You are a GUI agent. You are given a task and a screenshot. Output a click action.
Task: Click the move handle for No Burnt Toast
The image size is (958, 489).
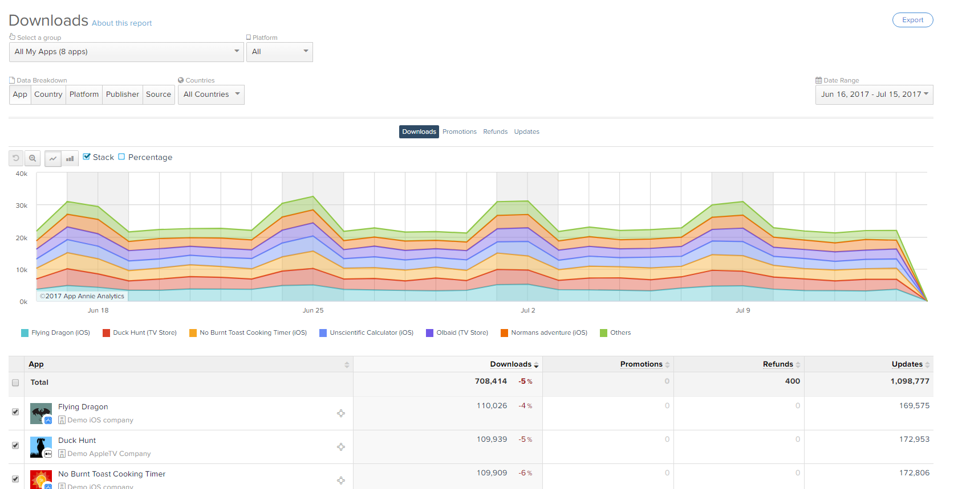[341, 480]
